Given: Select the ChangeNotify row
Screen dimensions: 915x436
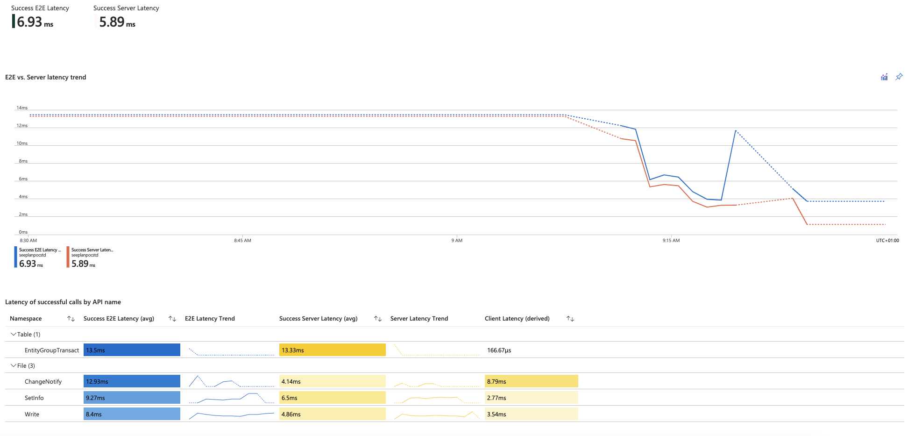Looking at the screenshot, I should 43,382.
